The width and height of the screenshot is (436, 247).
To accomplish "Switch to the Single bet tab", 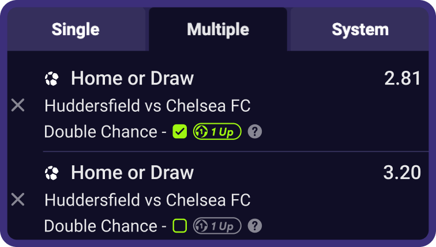I will coord(76,29).
